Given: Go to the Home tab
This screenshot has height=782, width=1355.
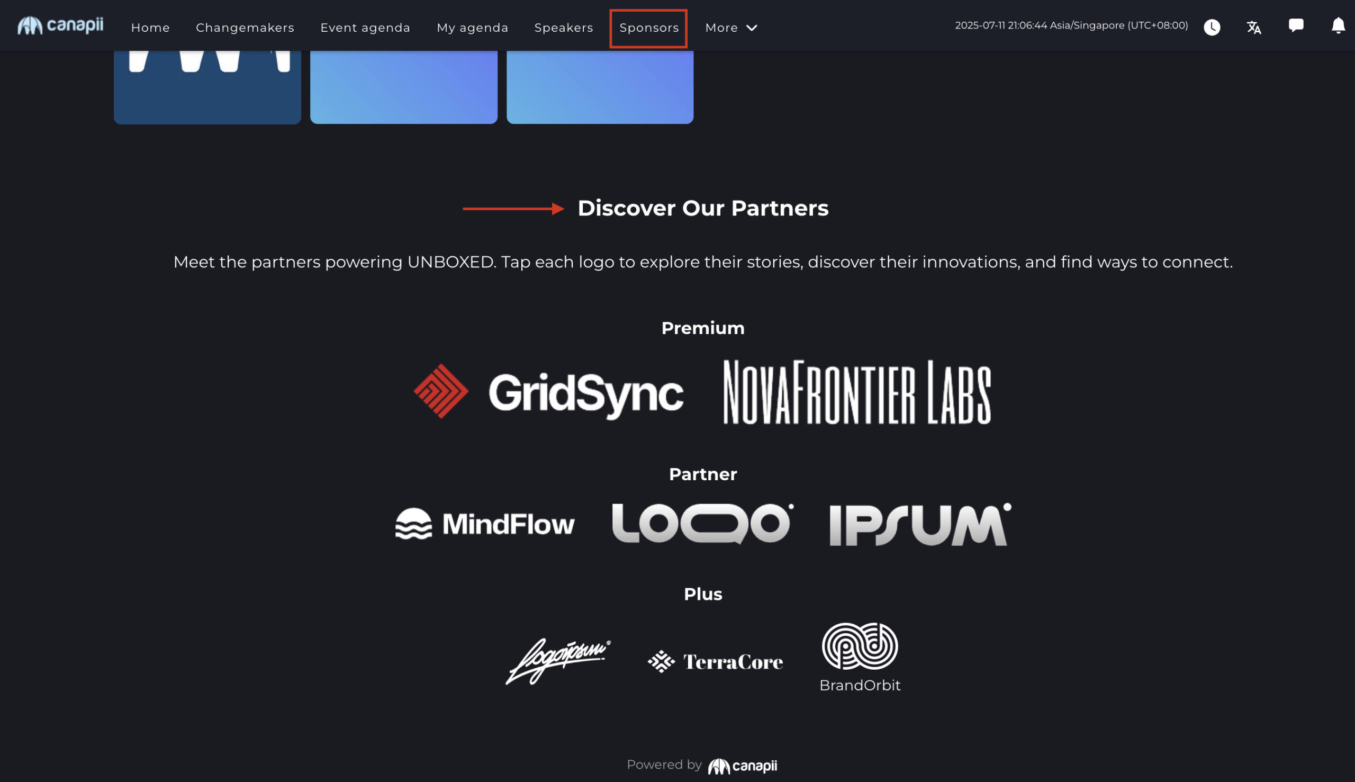Looking at the screenshot, I should pos(150,28).
